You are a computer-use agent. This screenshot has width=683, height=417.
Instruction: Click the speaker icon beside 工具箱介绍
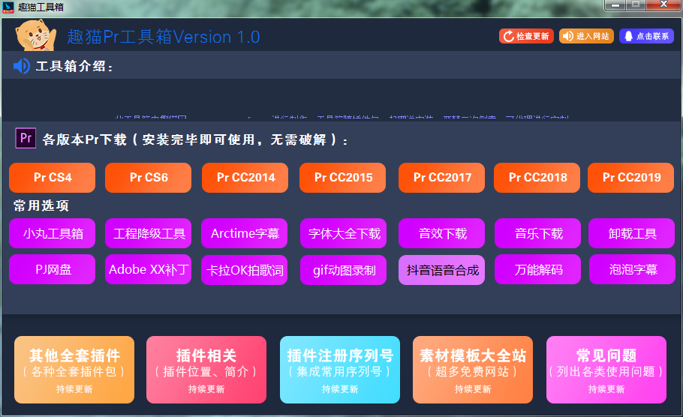pyautogui.click(x=22, y=67)
